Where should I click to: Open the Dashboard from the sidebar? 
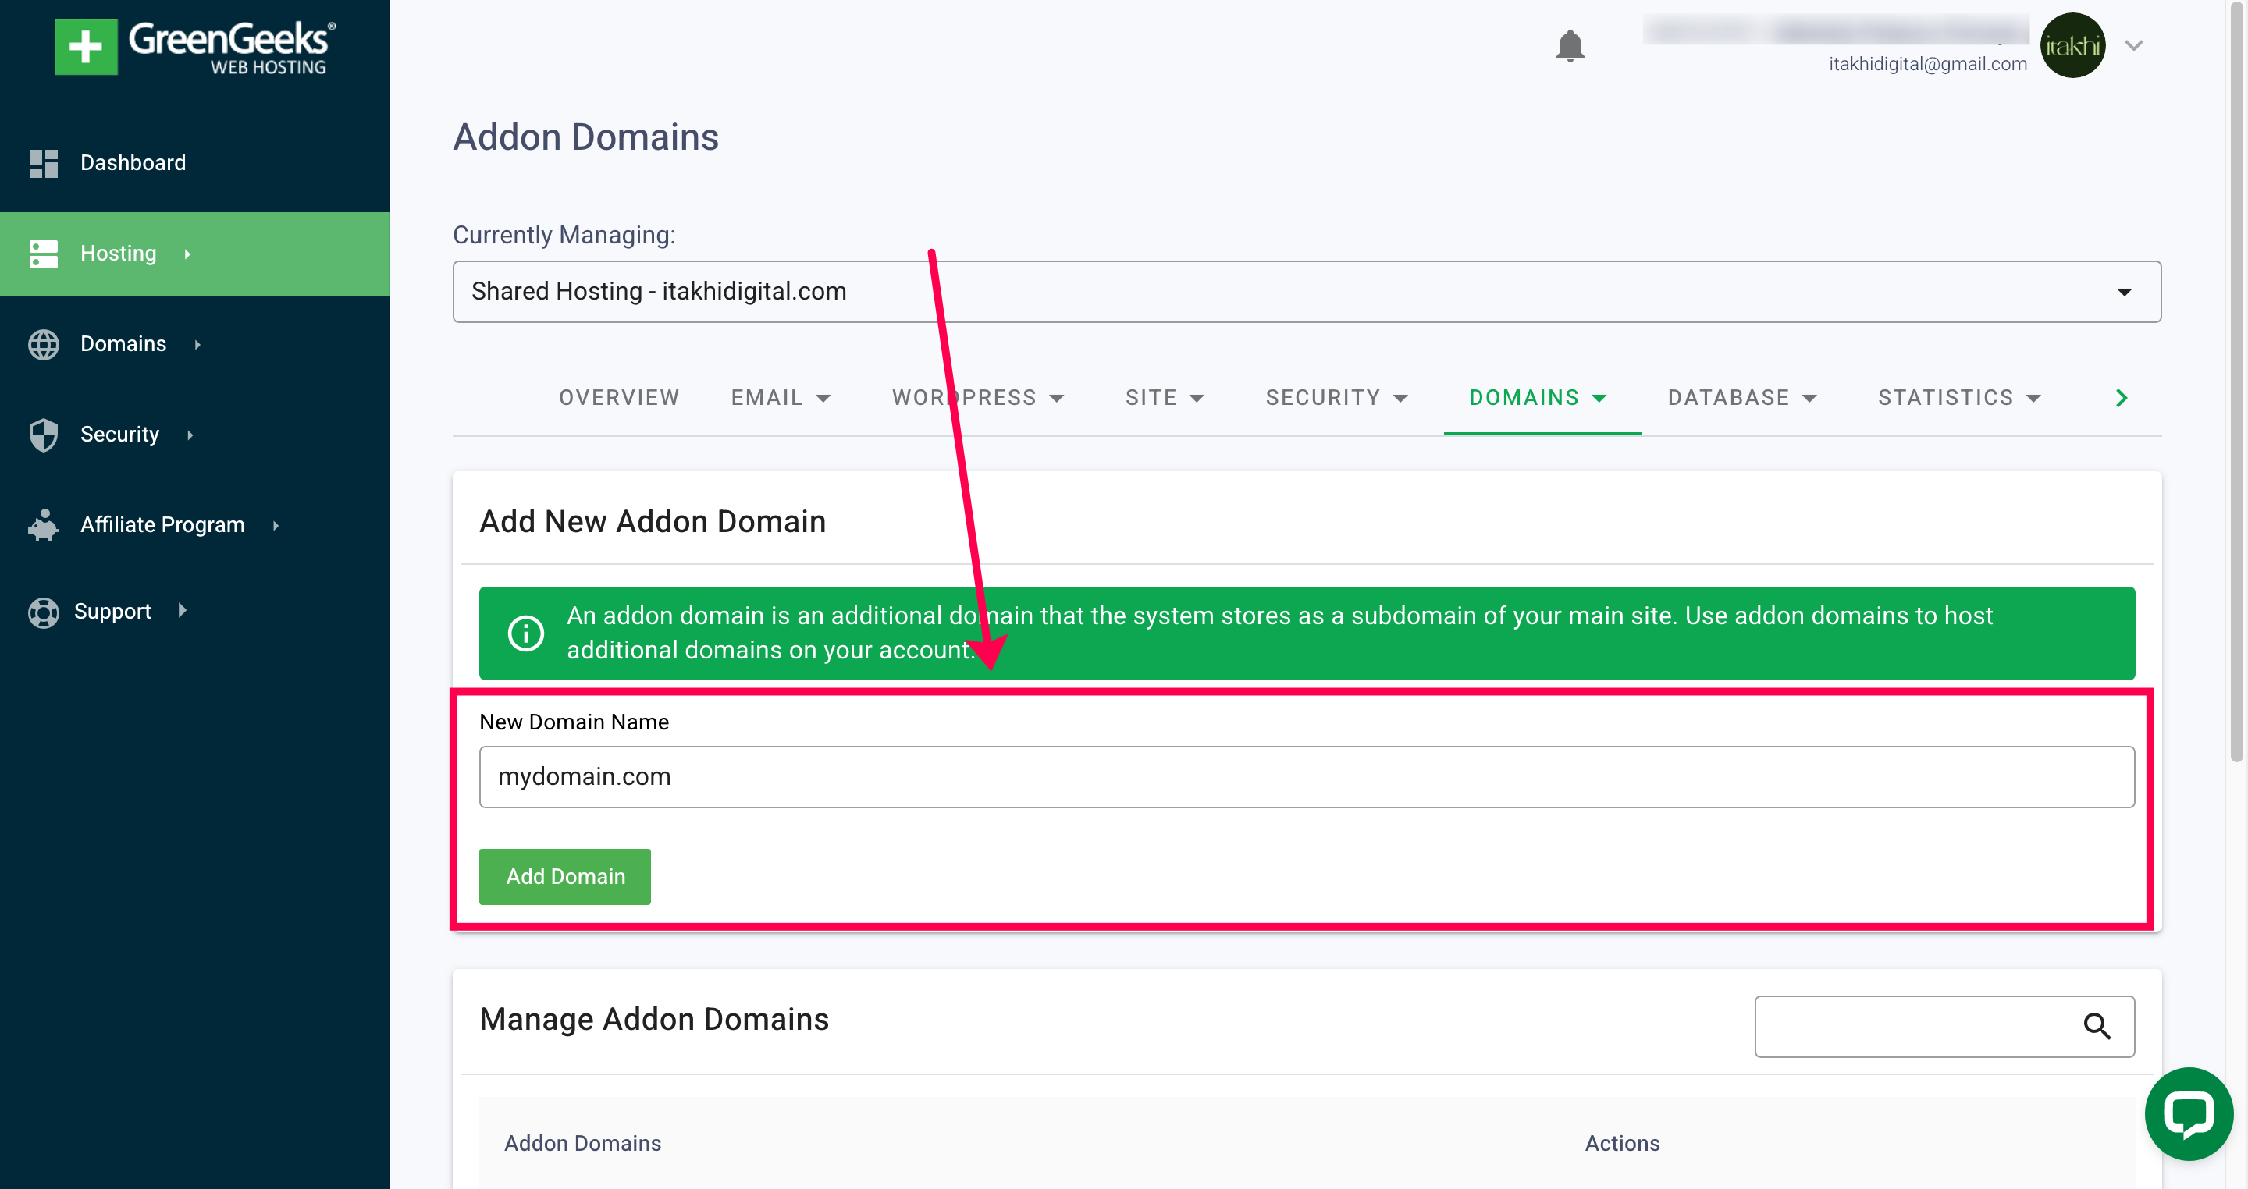click(x=133, y=162)
